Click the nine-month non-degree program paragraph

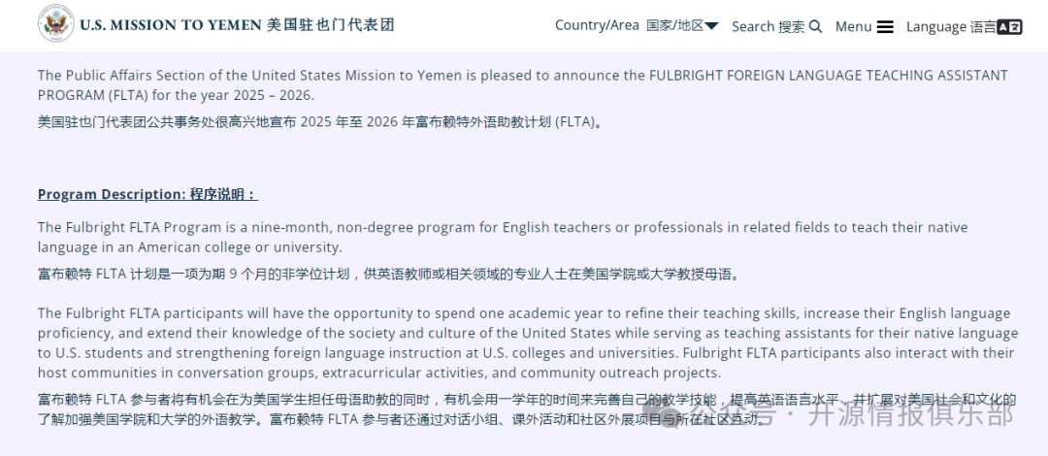click(x=502, y=237)
